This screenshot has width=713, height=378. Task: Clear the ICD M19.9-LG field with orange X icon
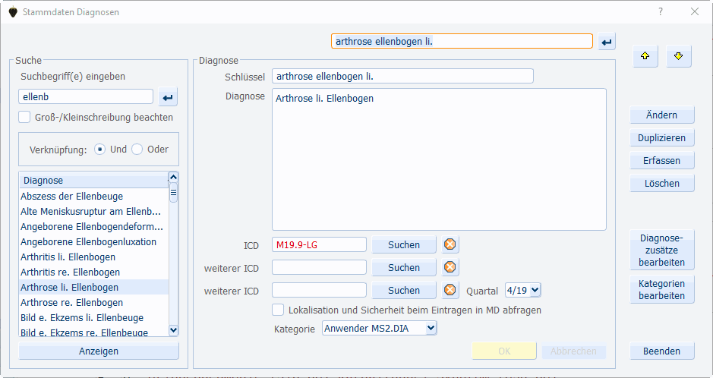(x=450, y=244)
